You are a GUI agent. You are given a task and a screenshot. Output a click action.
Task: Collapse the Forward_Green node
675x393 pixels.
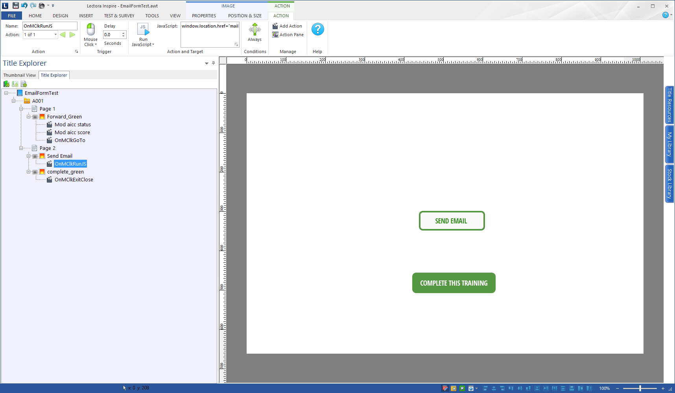point(28,117)
